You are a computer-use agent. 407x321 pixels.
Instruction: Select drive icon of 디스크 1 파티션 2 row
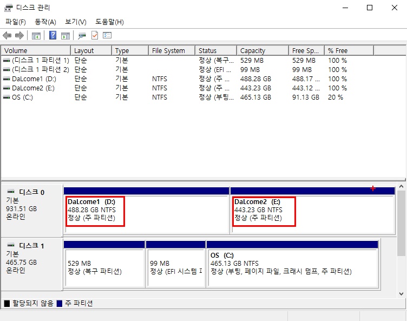click(x=6, y=70)
